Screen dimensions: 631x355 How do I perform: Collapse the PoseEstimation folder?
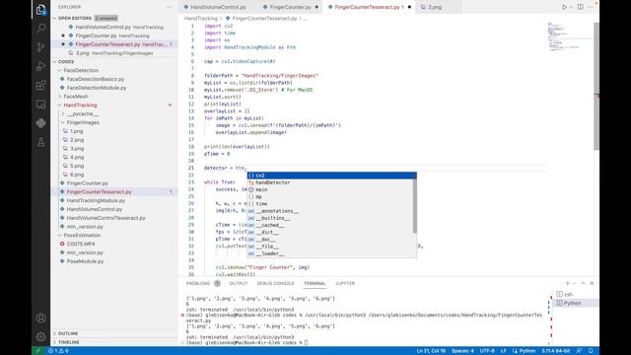pos(114,235)
